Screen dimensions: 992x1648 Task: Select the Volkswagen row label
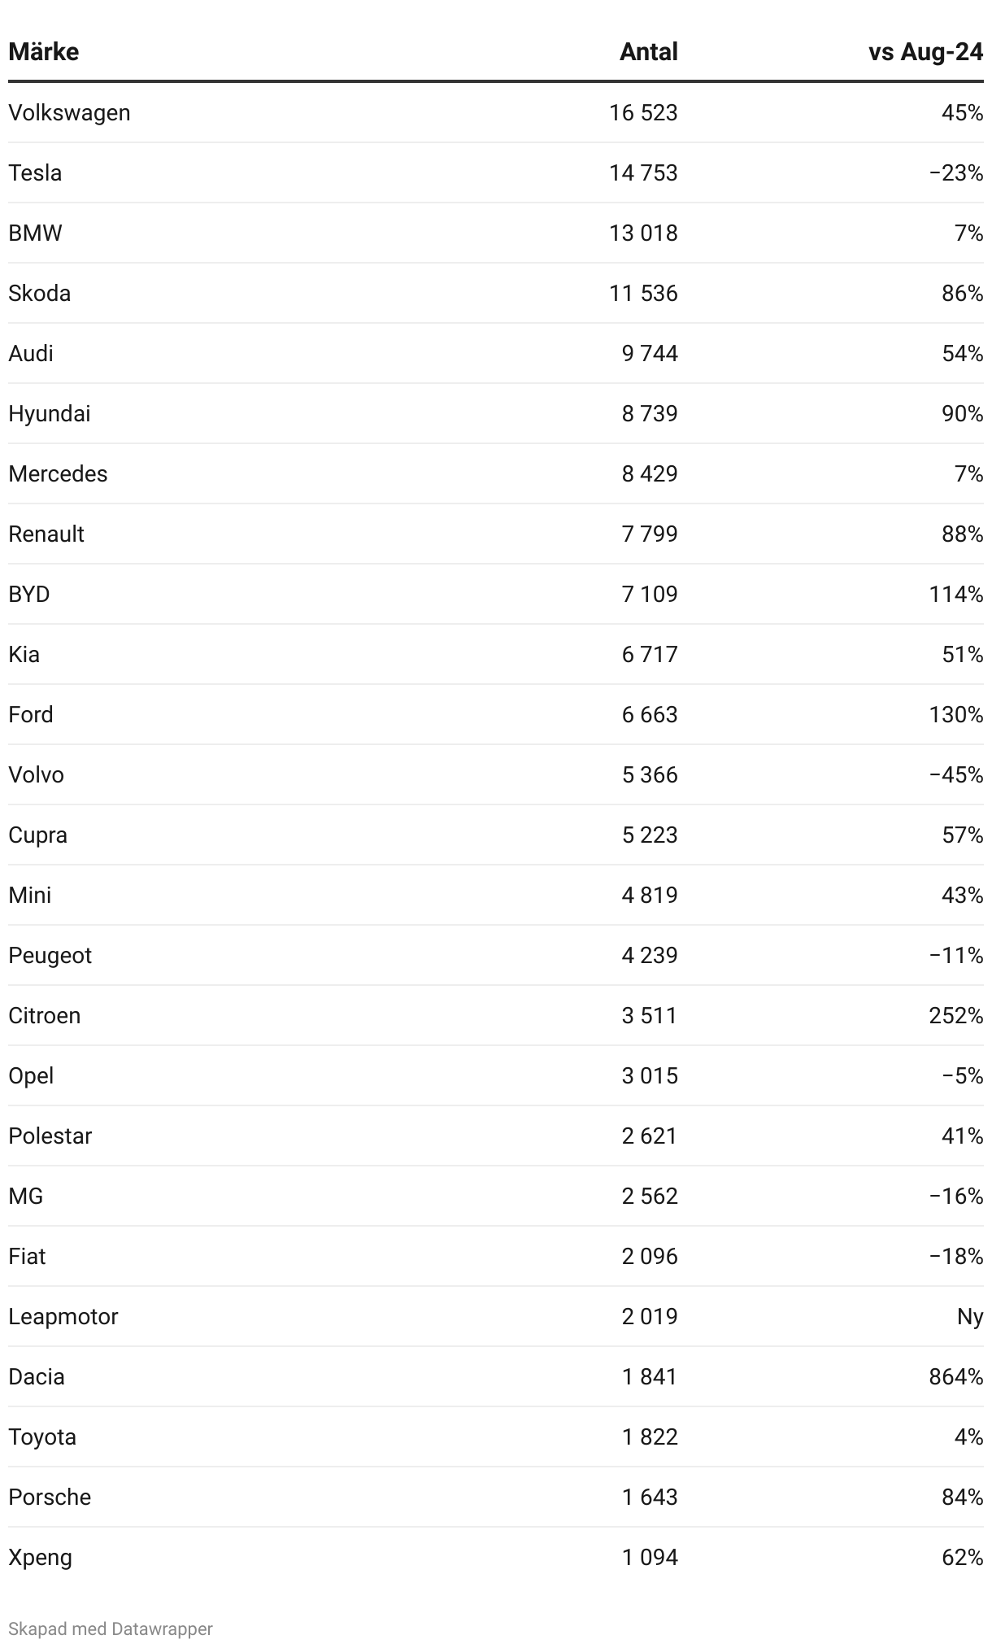[x=69, y=112]
